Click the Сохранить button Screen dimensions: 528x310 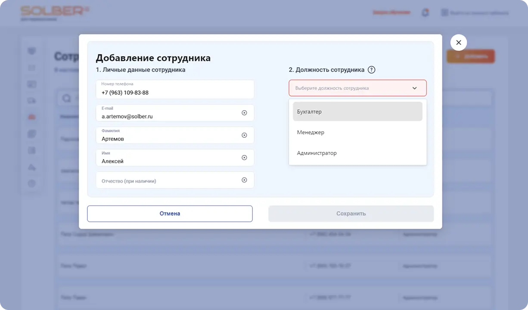click(x=351, y=214)
